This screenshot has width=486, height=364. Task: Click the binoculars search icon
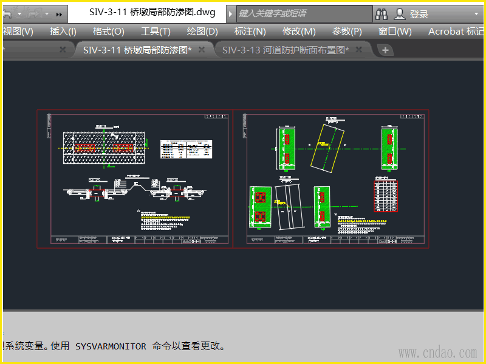tap(382, 14)
